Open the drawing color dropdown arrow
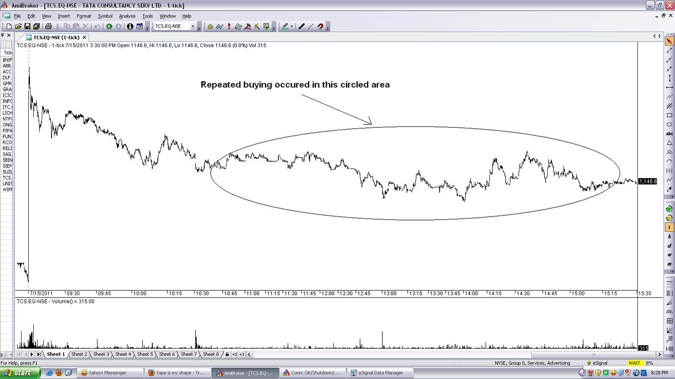Viewport: 675px width, 379px height. click(291, 26)
